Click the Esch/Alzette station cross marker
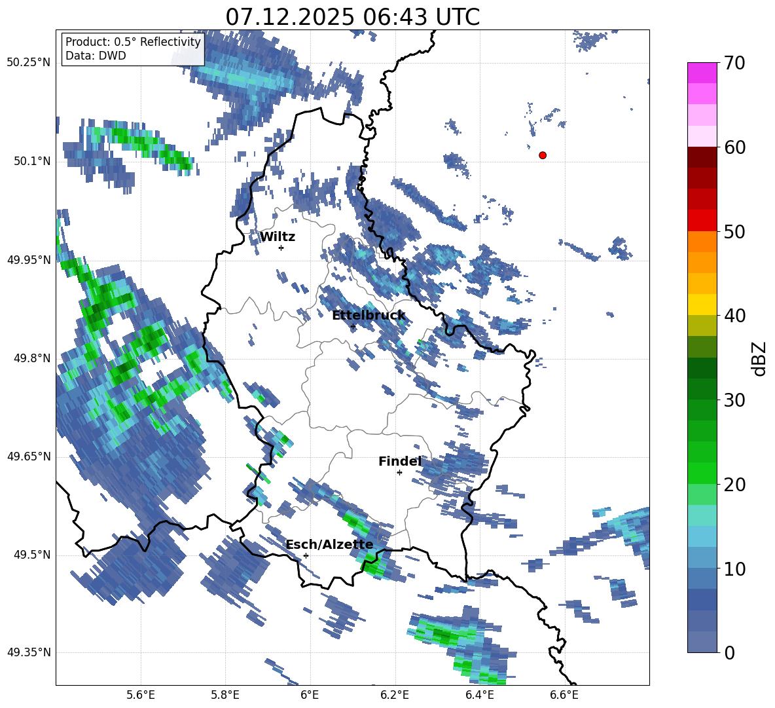 [306, 555]
